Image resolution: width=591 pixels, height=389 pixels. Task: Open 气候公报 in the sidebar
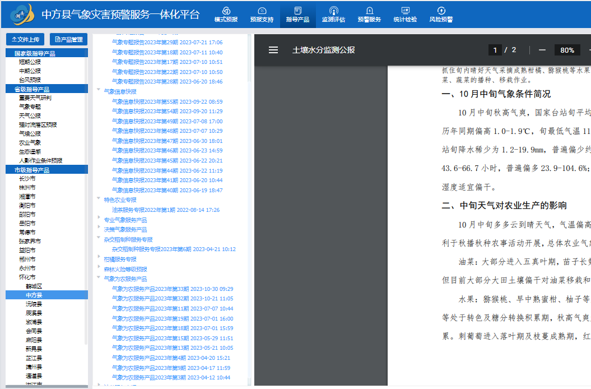[x=30, y=133]
